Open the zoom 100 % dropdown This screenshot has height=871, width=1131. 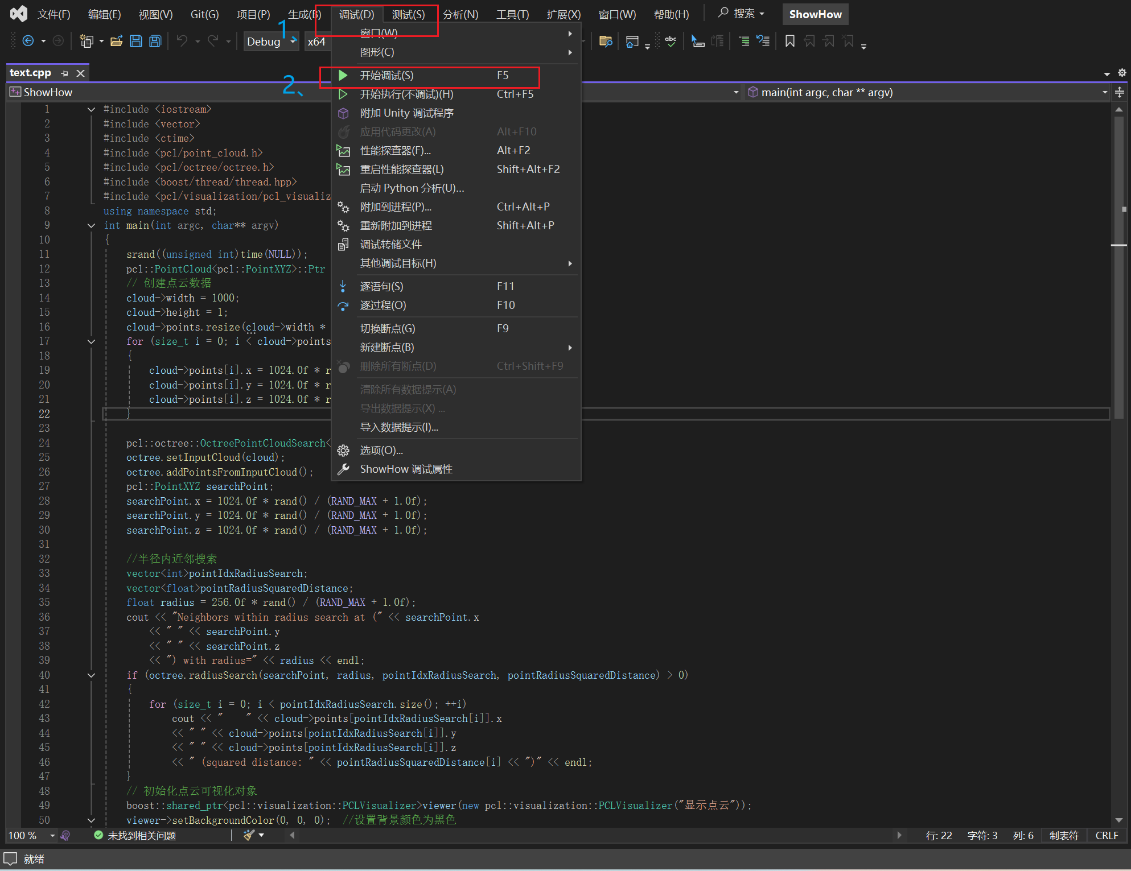(52, 835)
